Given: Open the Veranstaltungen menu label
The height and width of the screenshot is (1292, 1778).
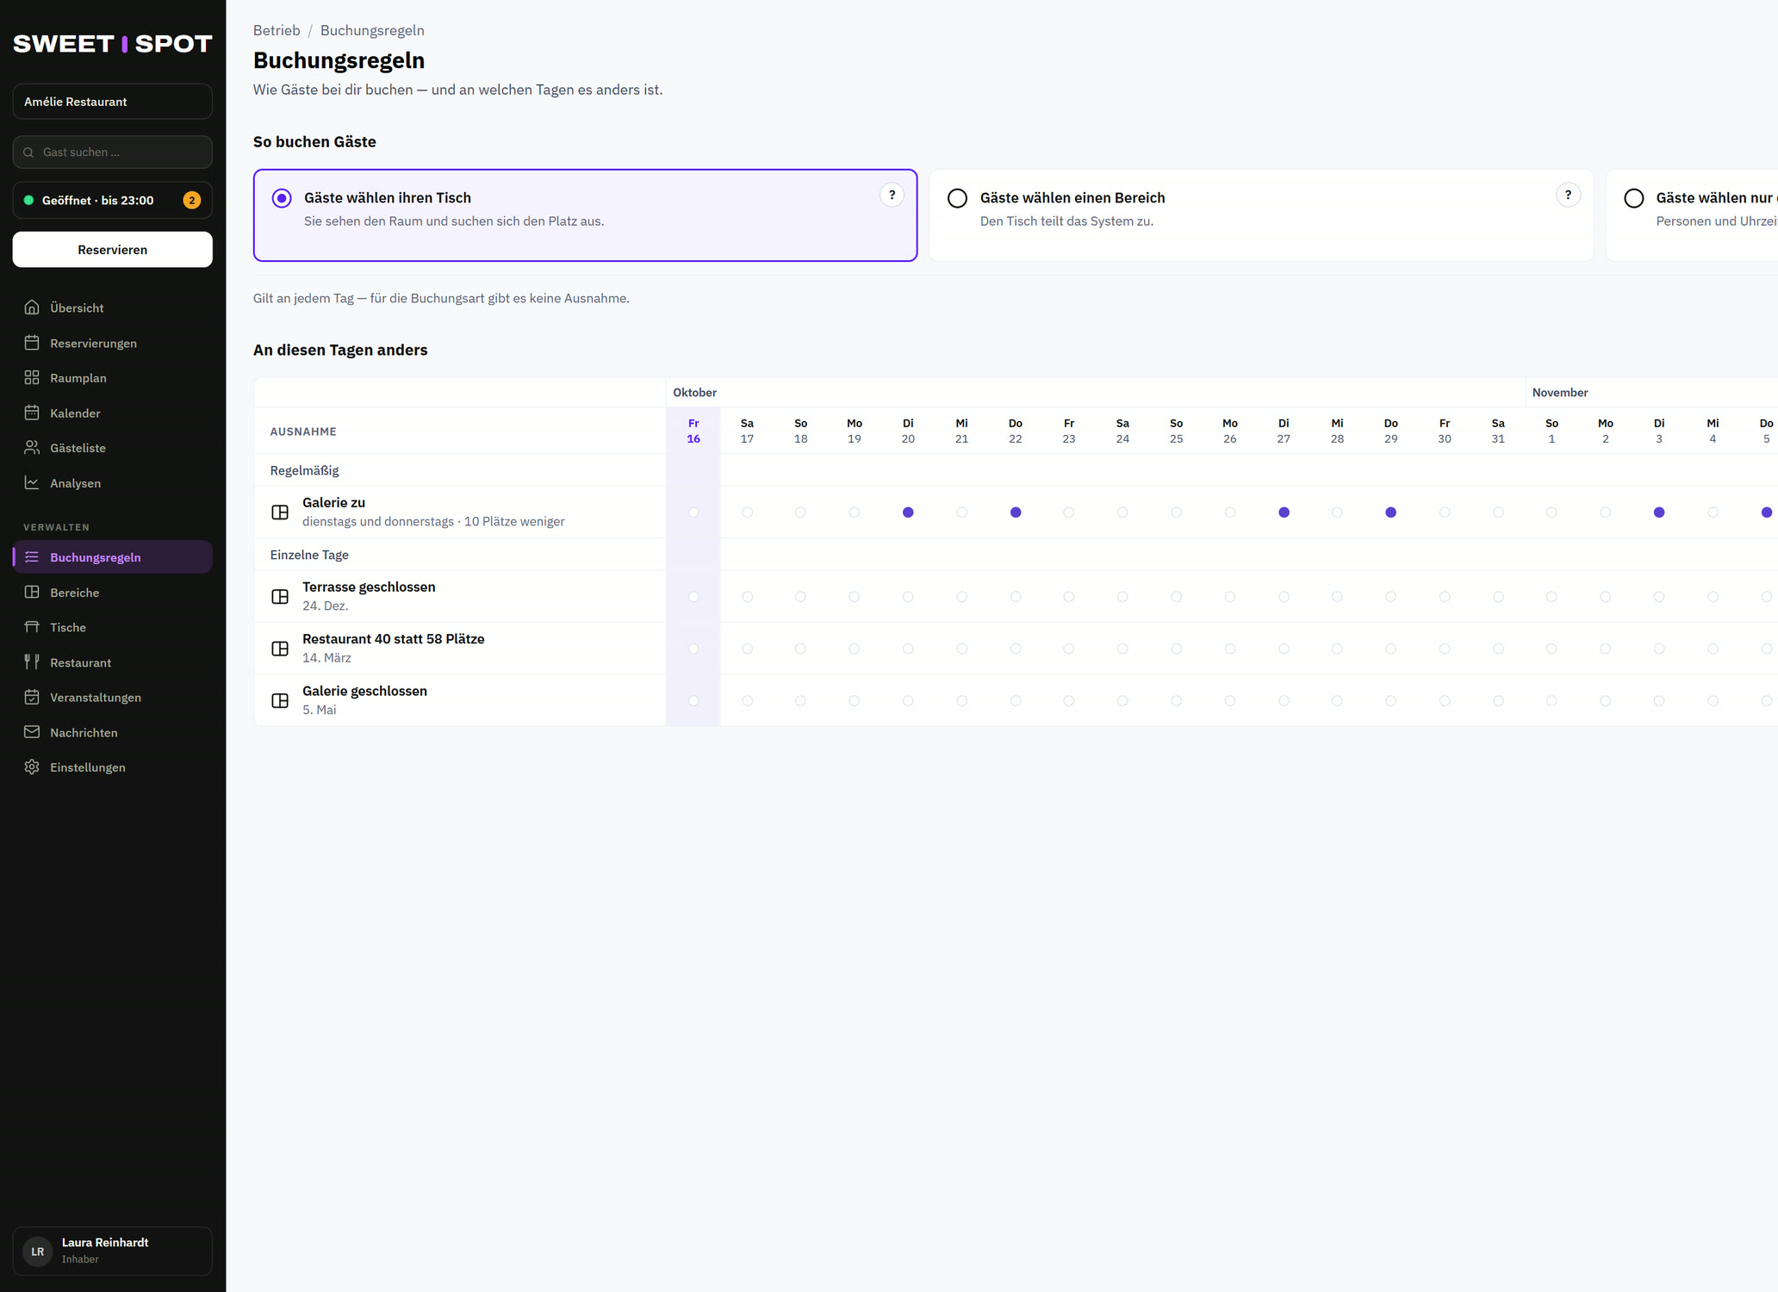Looking at the screenshot, I should point(96,698).
